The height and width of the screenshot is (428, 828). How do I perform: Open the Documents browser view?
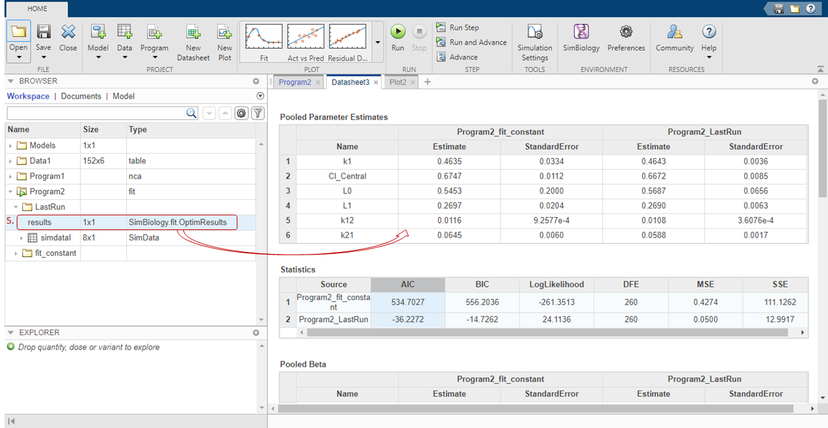(x=81, y=96)
